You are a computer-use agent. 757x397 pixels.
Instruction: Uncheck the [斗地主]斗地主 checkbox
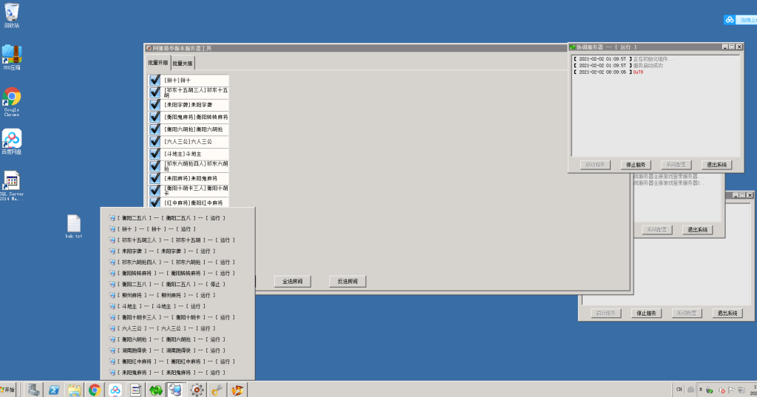click(155, 154)
